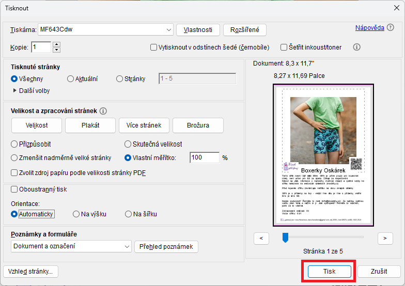Image resolution: width=405 pixels, height=286 pixels.
Task: Click info icon next to Velikost a zpracování stránek
Action: coord(103,111)
